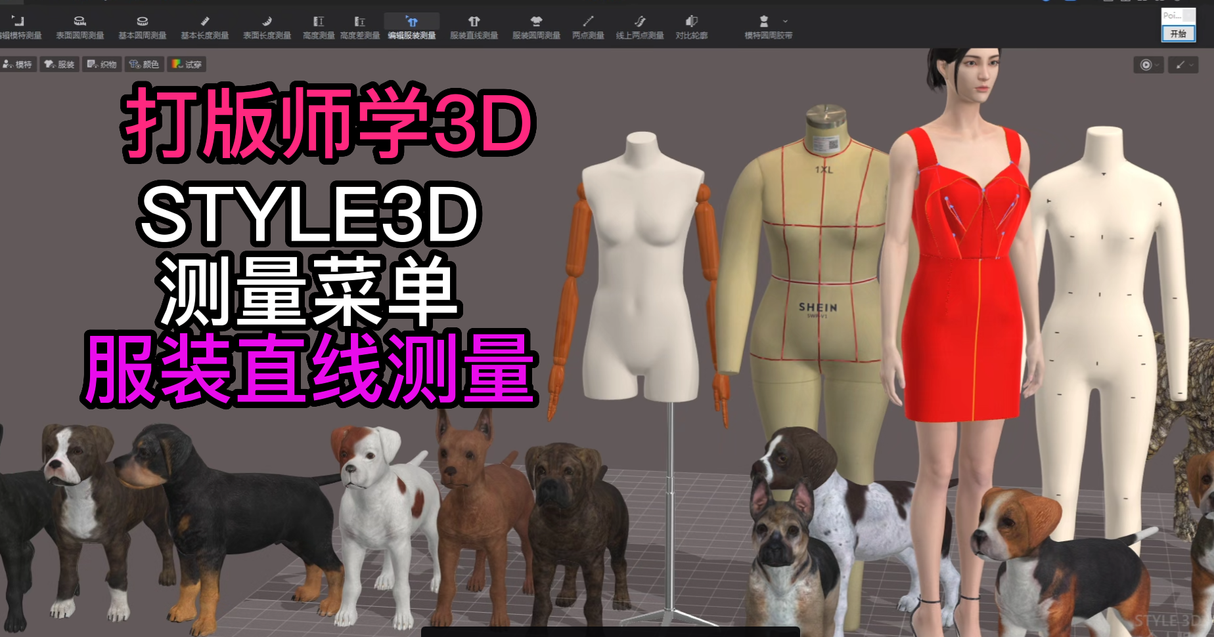Select the 基本长度测量 ruler tool
The height and width of the screenshot is (637, 1214).
[205, 28]
